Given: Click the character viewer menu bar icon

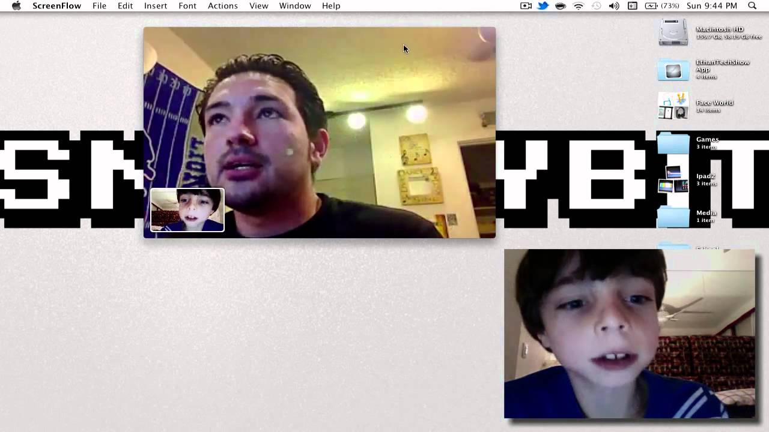Looking at the screenshot, I should pos(633,6).
